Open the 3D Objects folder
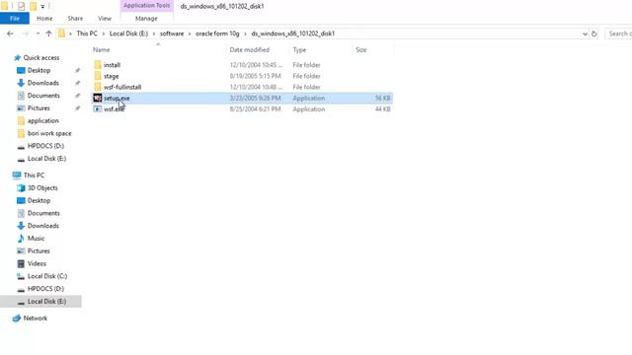The width and height of the screenshot is (632, 355). pos(42,188)
